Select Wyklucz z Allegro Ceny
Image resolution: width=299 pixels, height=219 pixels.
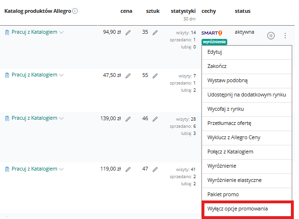coord(247,138)
